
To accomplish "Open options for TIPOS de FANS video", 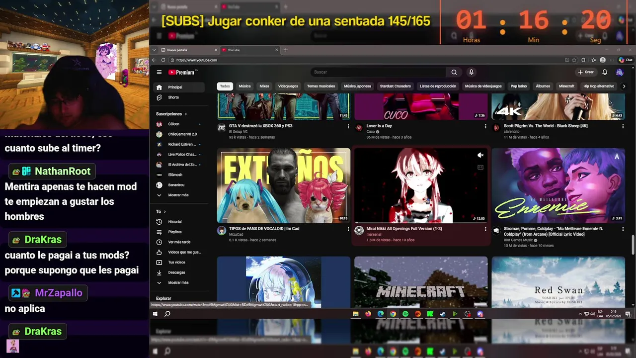I will (x=348, y=229).
